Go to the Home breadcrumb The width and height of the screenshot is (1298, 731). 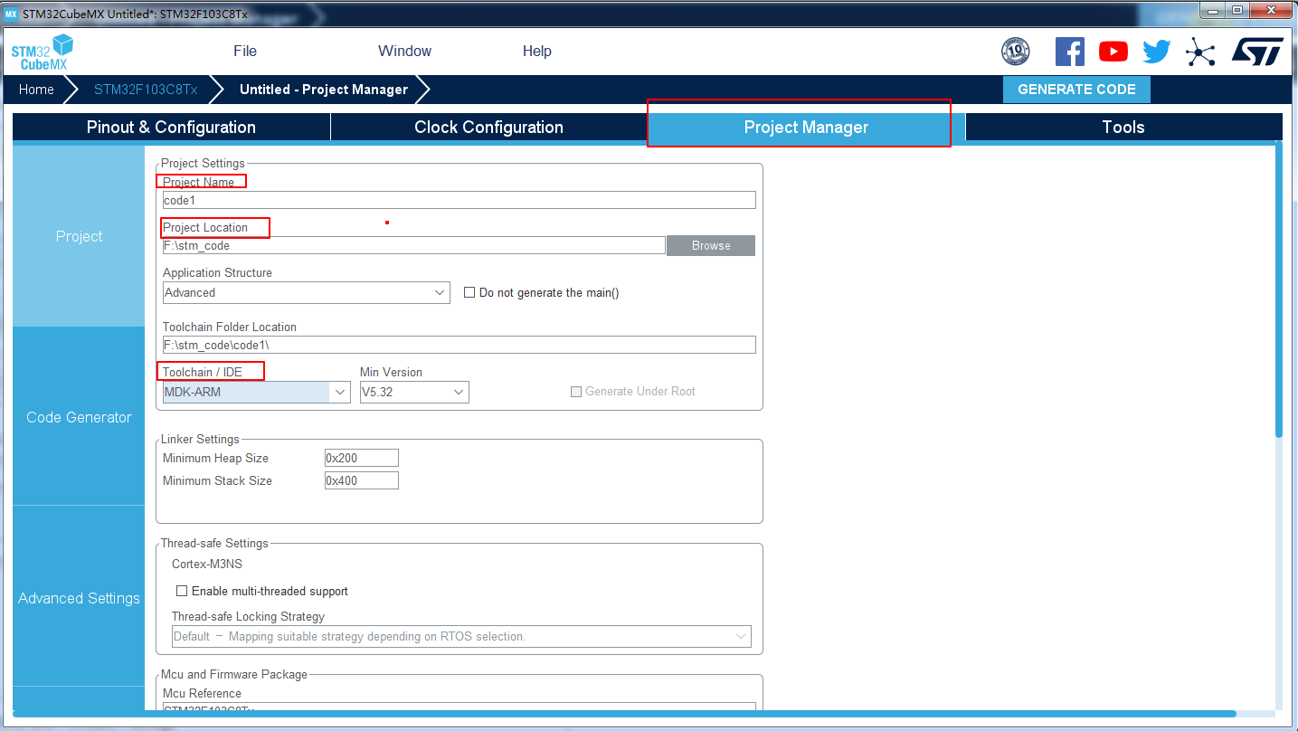pyautogui.click(x=36, y=90)
